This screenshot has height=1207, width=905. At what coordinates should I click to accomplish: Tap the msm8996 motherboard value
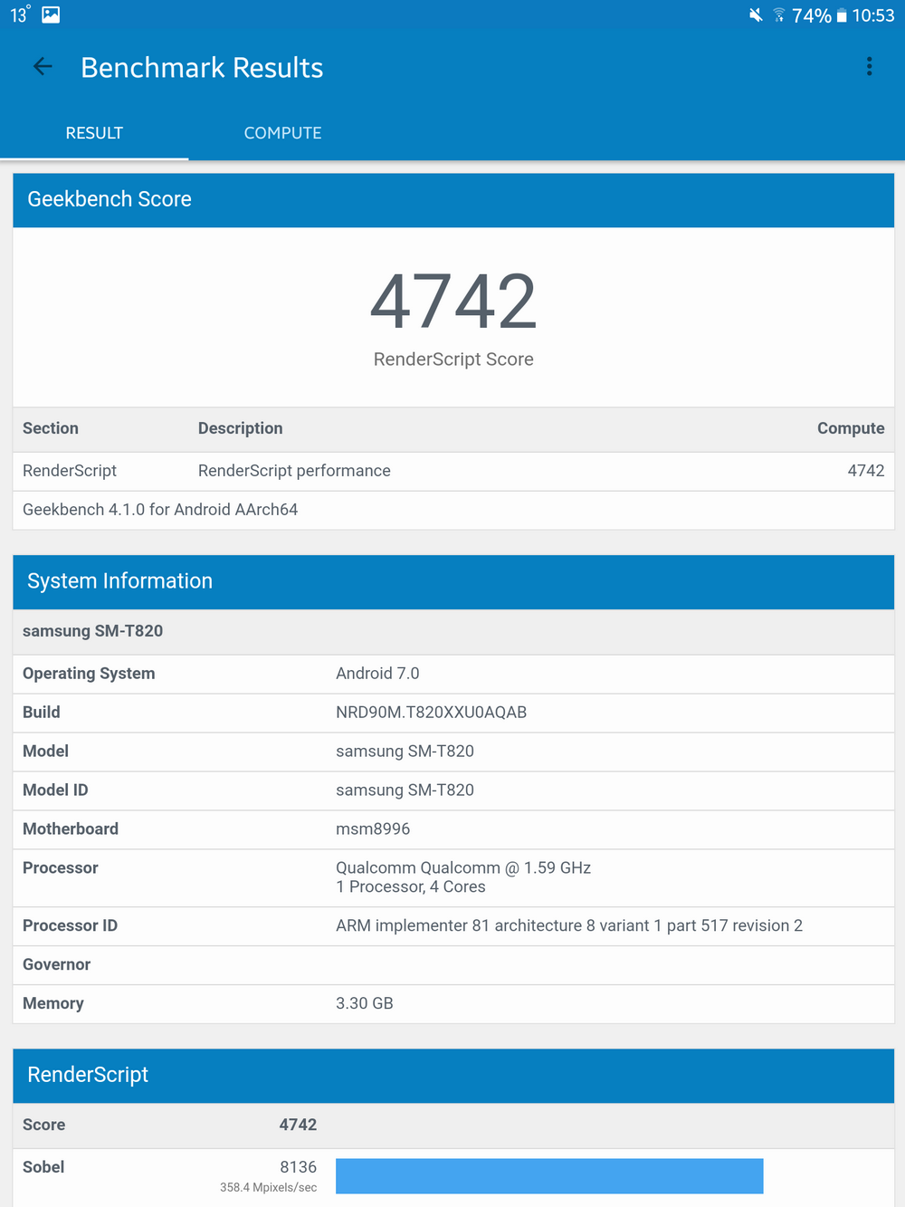(x=373, y=829)
